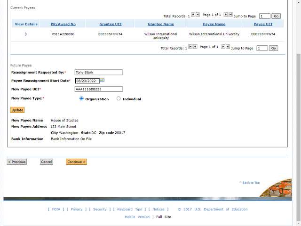Click Continue to proceed

click(x=76, y=162)
